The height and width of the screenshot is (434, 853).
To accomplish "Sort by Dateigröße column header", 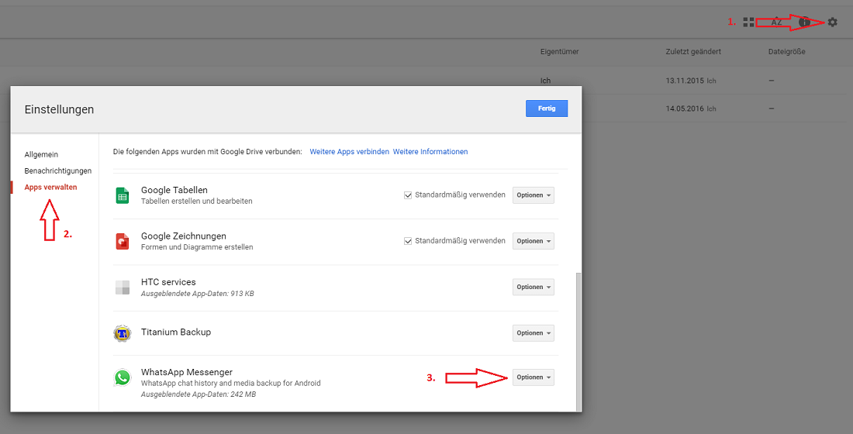I will [x=786, y=52].
